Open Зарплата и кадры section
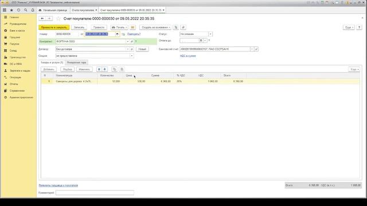Screen dimensions: 367x206 click(x=20, y=70)
